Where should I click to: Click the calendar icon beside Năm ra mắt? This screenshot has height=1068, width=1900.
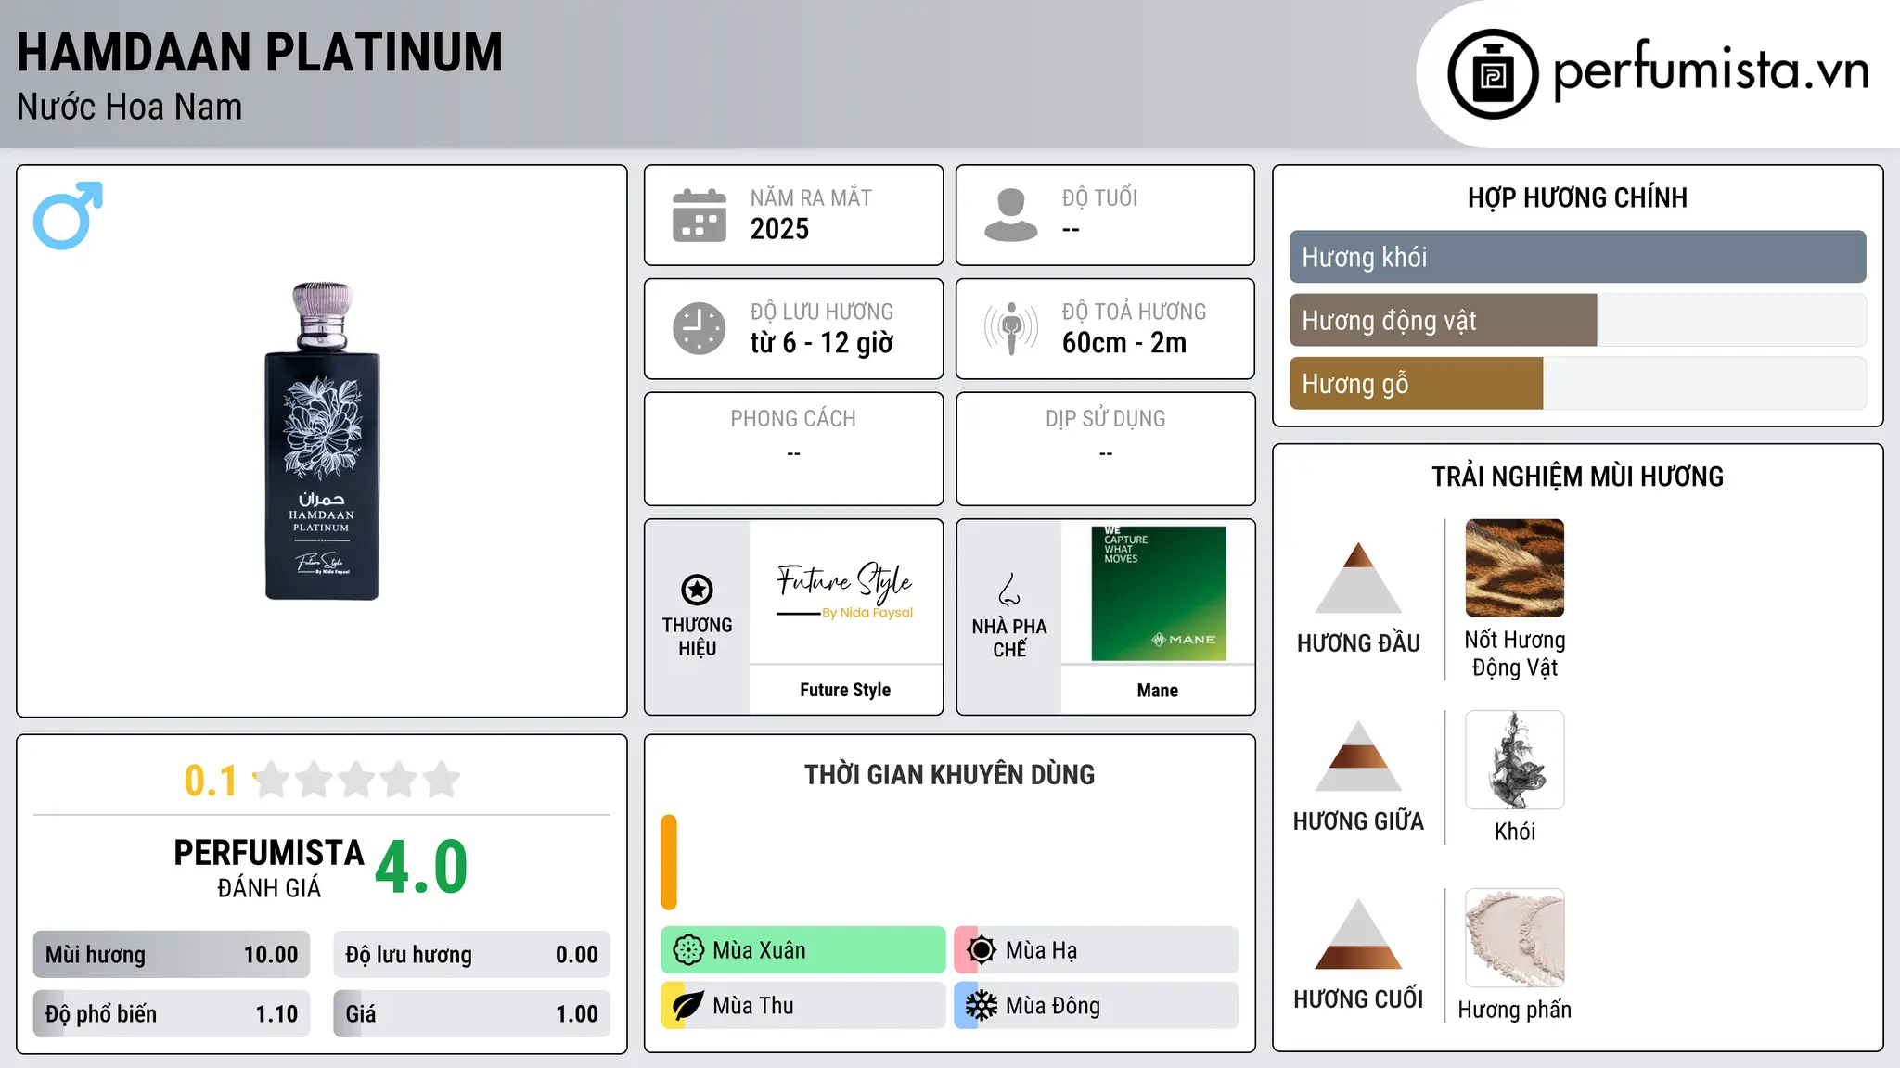tap(700, 215)
